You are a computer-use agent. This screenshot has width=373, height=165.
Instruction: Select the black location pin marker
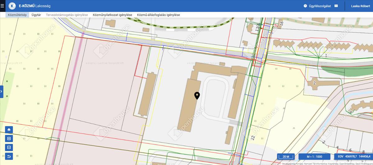[x=197, y=96]
